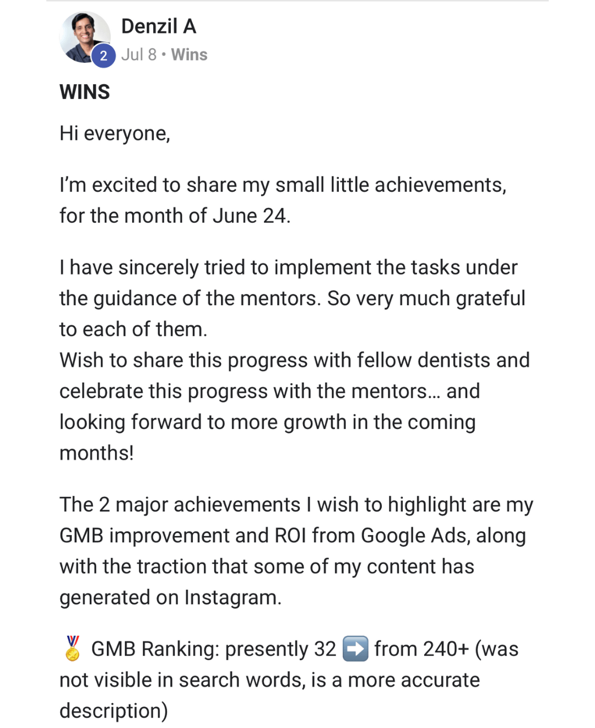Open the author name Denzil A
595x728 pixels.
click(x=159, y=26)
